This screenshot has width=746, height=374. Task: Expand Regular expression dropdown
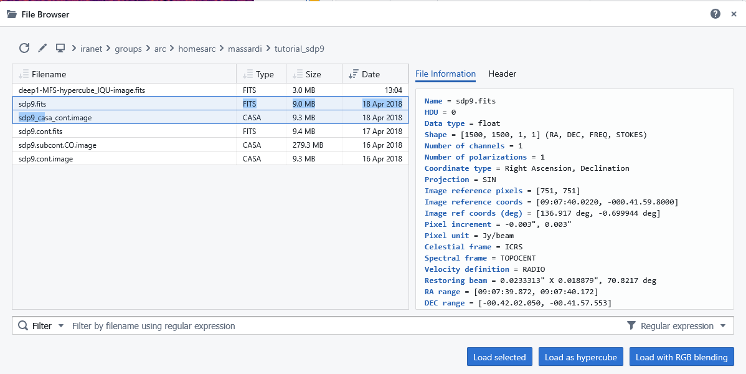(683, 326)
